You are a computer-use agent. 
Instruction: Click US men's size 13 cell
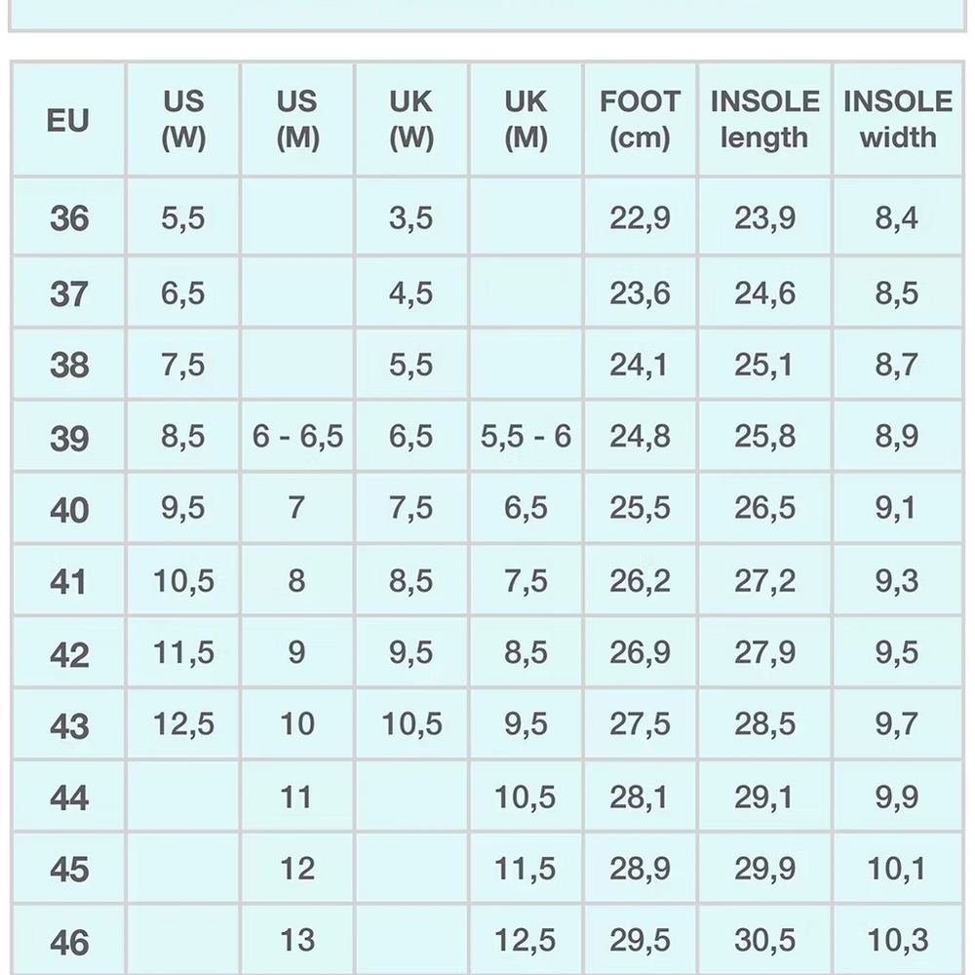297,940
